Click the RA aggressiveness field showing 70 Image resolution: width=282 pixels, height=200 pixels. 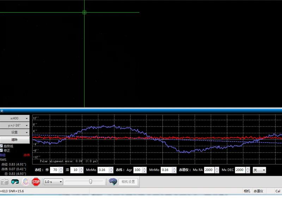pos(54,170)
